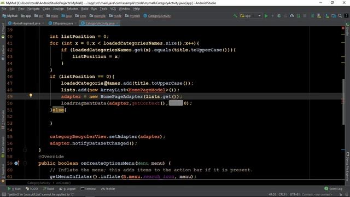Open the Build menu
The height and width of the screenshot is (197, 350).
85,9
